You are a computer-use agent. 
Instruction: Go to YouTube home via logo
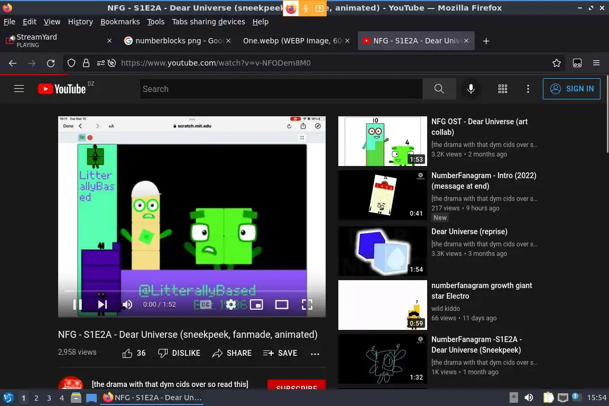click(x=62, y=89)
